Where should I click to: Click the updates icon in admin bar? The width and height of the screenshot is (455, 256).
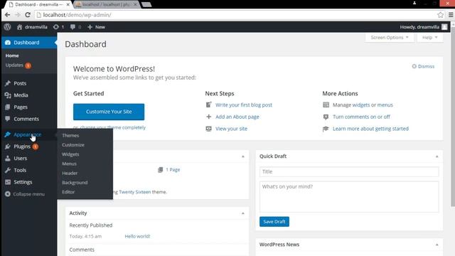pos(56,27)
